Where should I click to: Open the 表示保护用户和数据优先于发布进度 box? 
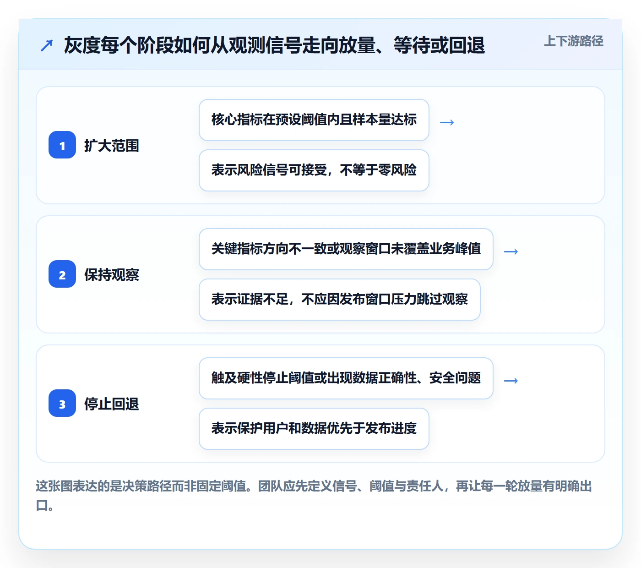click(314, 429)
